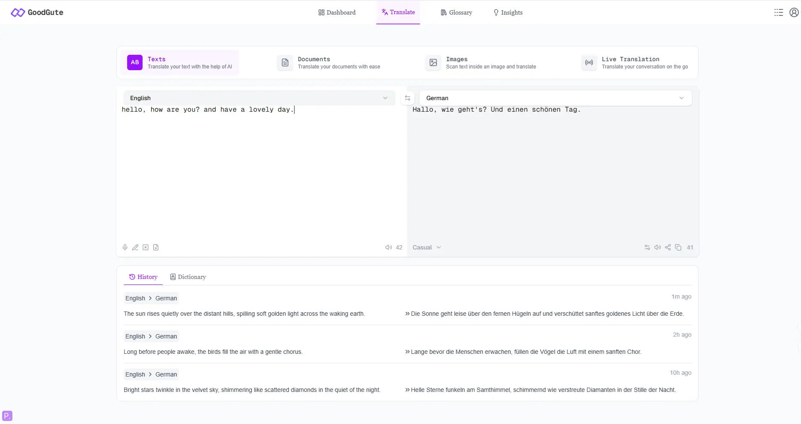801x424 pixels.
Task: Open the user account profile icon
Action: 794,12
